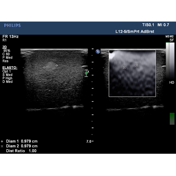Screen dimensions: 176x176
Task: Click the TIS0.1 thermal index readout
Action: pyautogui.click(x=148, y=25)
